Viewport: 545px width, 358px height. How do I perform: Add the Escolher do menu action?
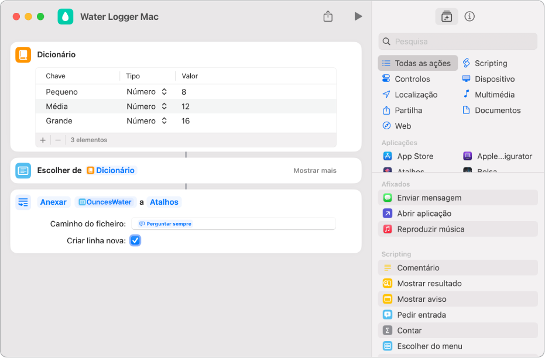458,346
